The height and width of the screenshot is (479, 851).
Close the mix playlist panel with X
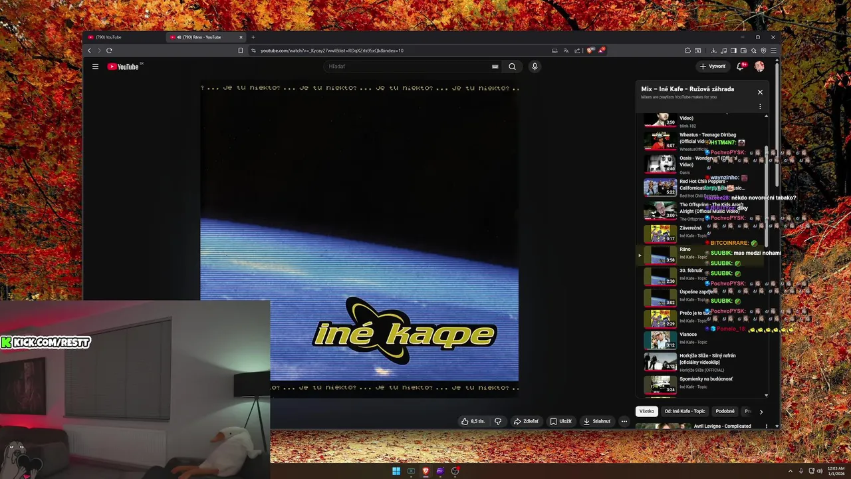click(760, 92)
